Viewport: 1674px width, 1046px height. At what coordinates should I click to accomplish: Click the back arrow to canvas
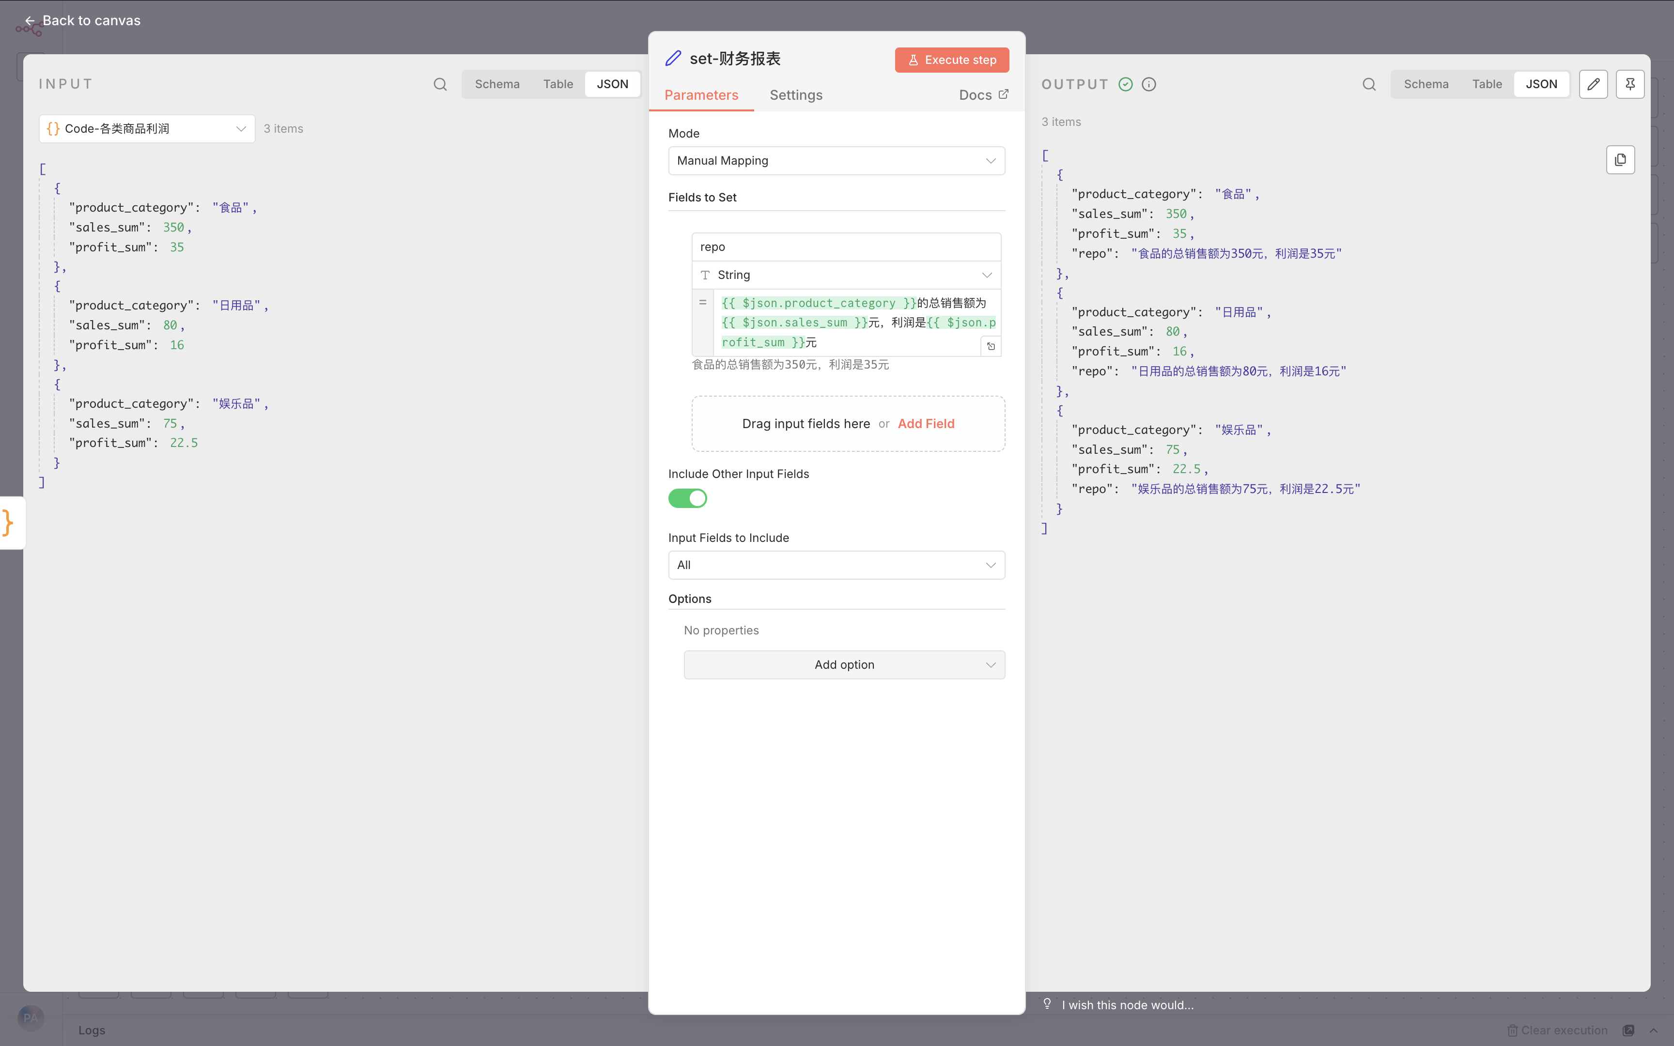point(30,21)
